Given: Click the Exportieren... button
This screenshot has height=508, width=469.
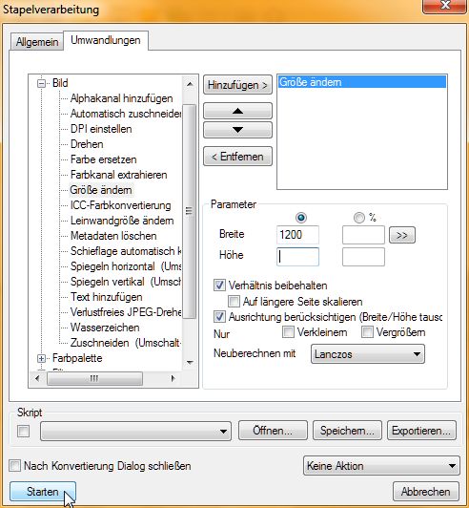Looking at the screenshot, I should point(421,431).
